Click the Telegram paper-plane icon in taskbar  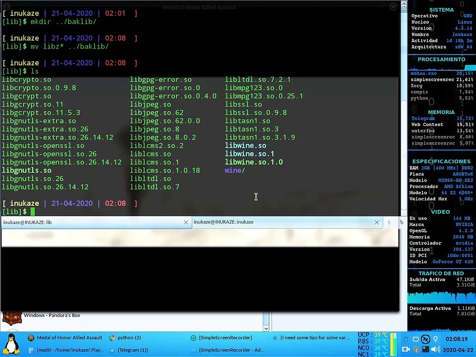tap(112, 351)
